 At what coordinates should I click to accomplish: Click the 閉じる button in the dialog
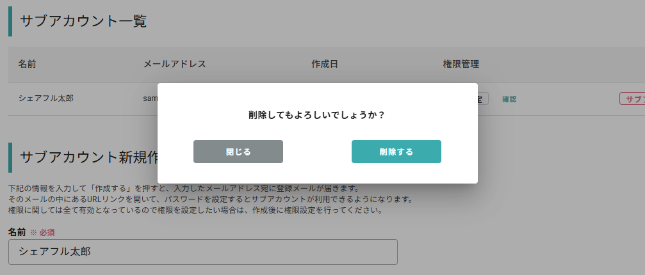[238, 152]
